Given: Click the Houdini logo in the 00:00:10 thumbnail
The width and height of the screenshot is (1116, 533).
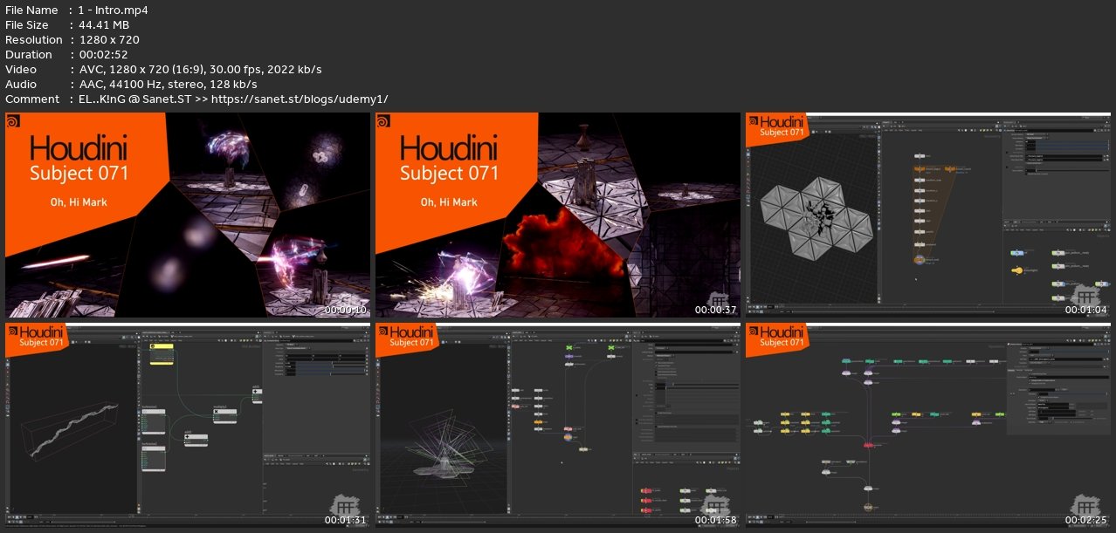Looking at the screenshot, I should click(x=15, y=122).
